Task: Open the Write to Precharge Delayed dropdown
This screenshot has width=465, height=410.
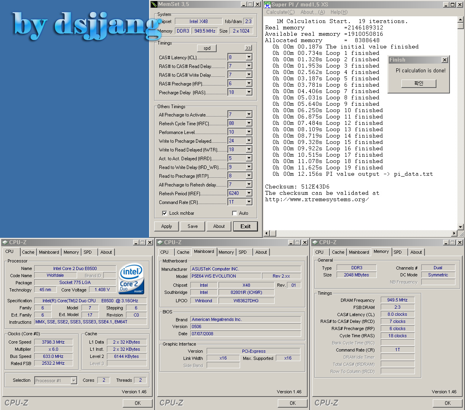Action: [249, 141]
